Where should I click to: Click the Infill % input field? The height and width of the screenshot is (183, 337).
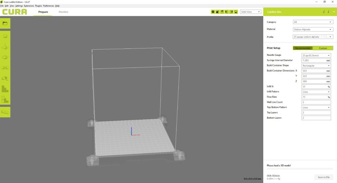coord(316,86)
